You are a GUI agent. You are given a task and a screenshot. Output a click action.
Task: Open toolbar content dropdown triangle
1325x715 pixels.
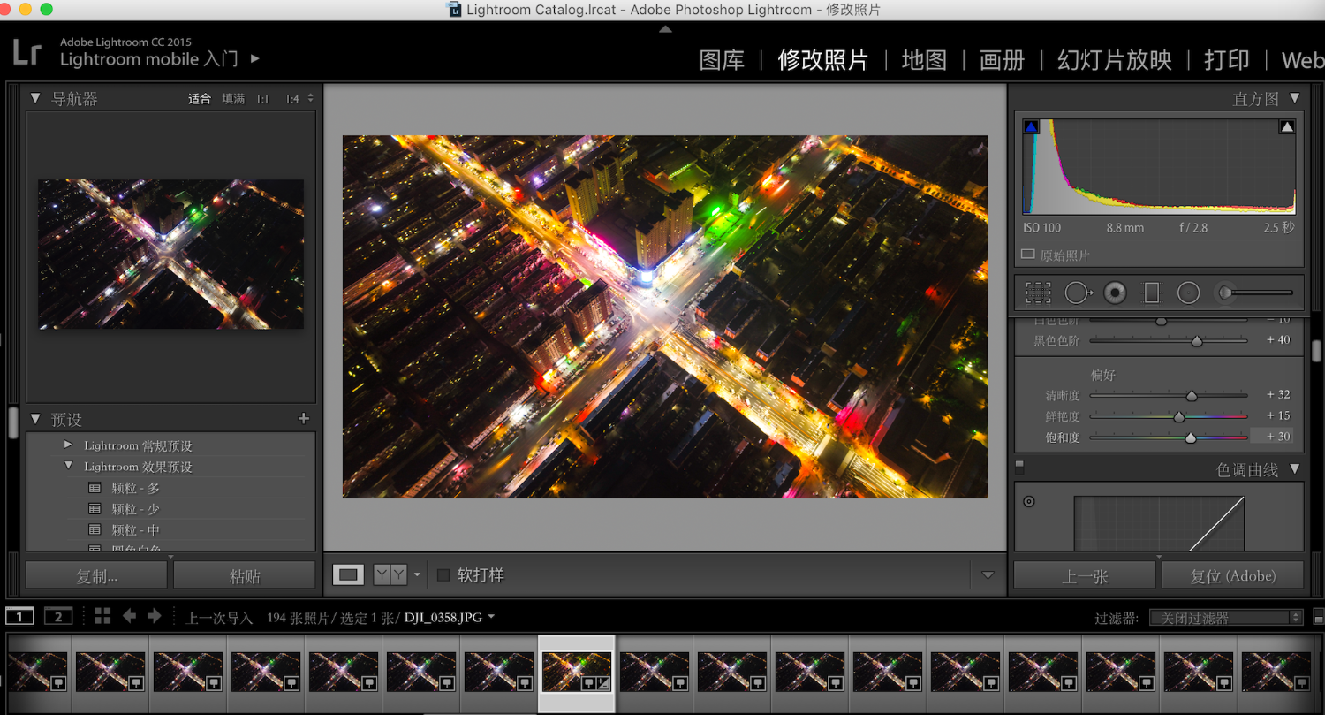pyautogui.click(x=988, y=575)
